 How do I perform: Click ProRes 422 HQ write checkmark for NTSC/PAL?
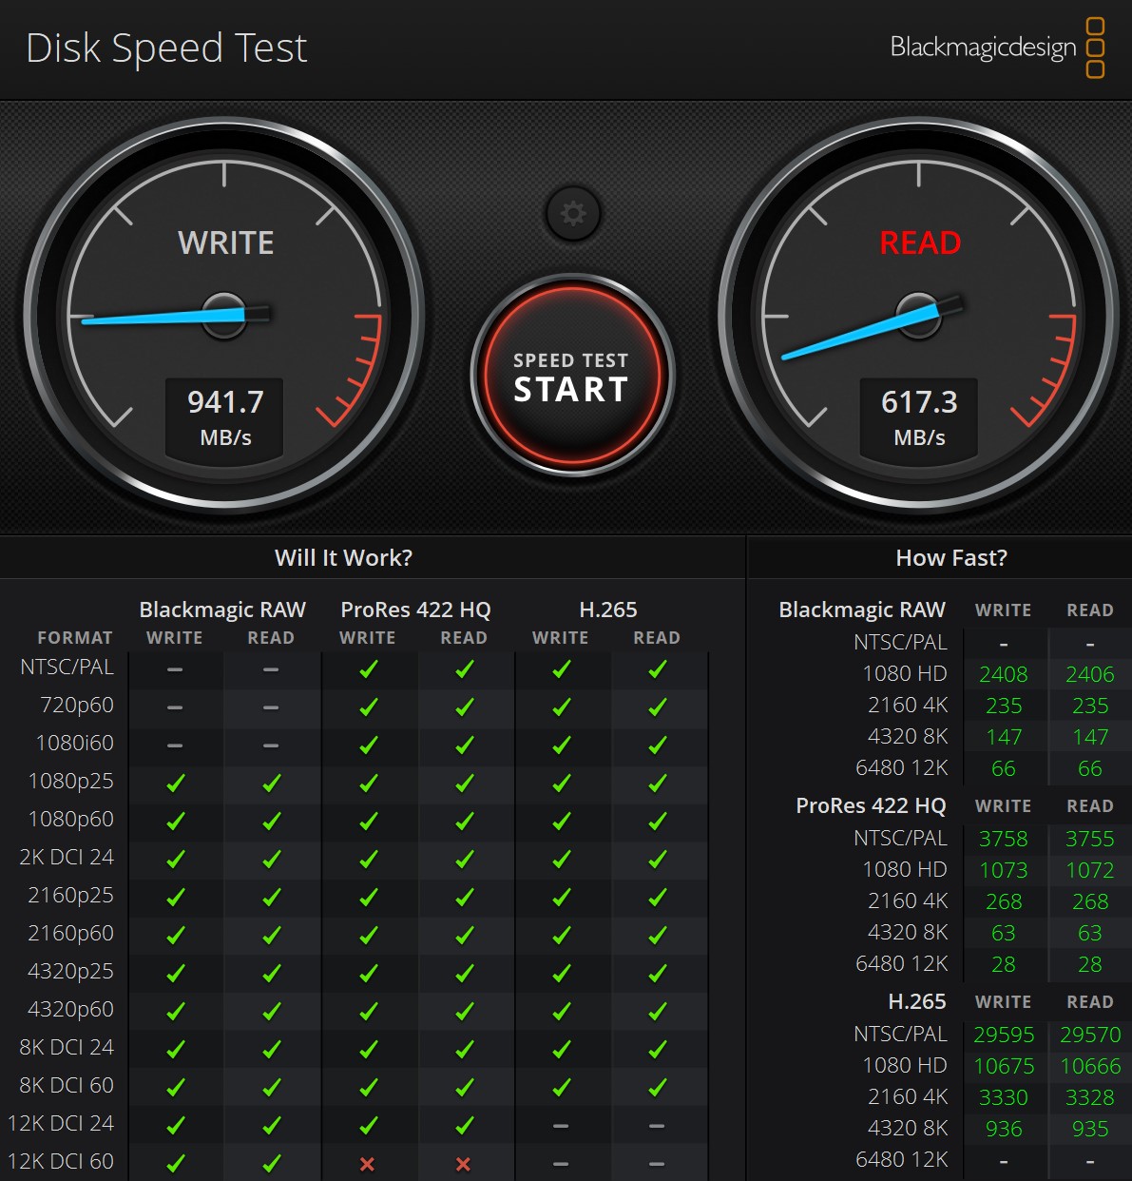click(x=368, y=669)
